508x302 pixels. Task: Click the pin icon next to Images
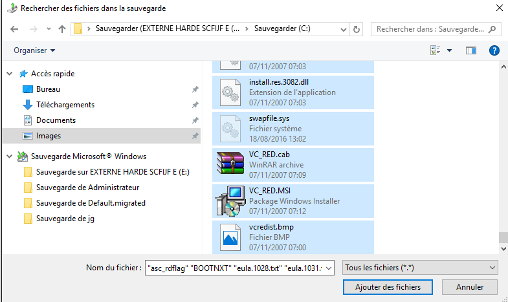[x=195, y=136]
